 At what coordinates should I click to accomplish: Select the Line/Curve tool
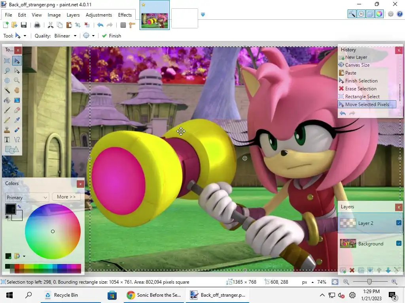17,140
